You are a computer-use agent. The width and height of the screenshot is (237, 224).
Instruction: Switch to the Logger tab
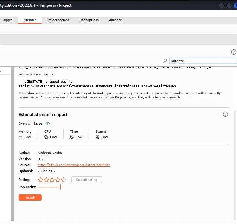pyautogui.click(x=7, y=20)
